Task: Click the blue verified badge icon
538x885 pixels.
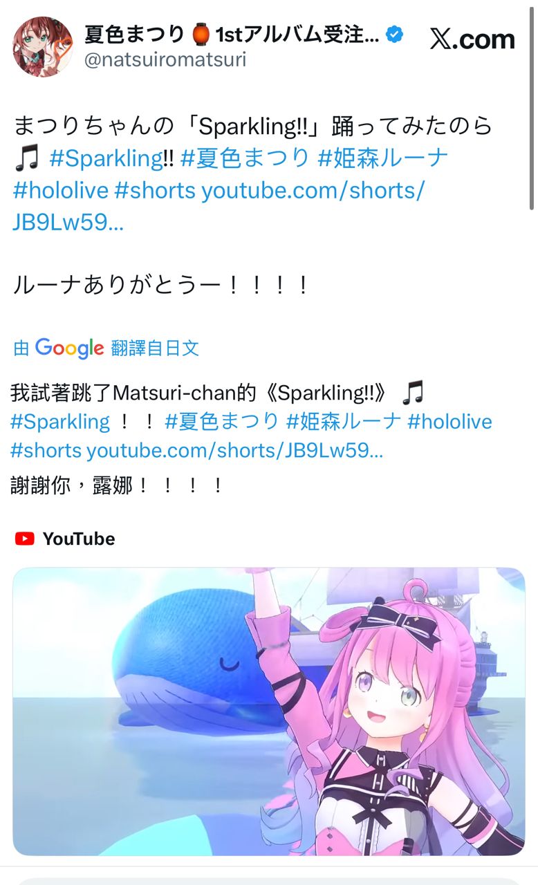Action: coord(395,33)
